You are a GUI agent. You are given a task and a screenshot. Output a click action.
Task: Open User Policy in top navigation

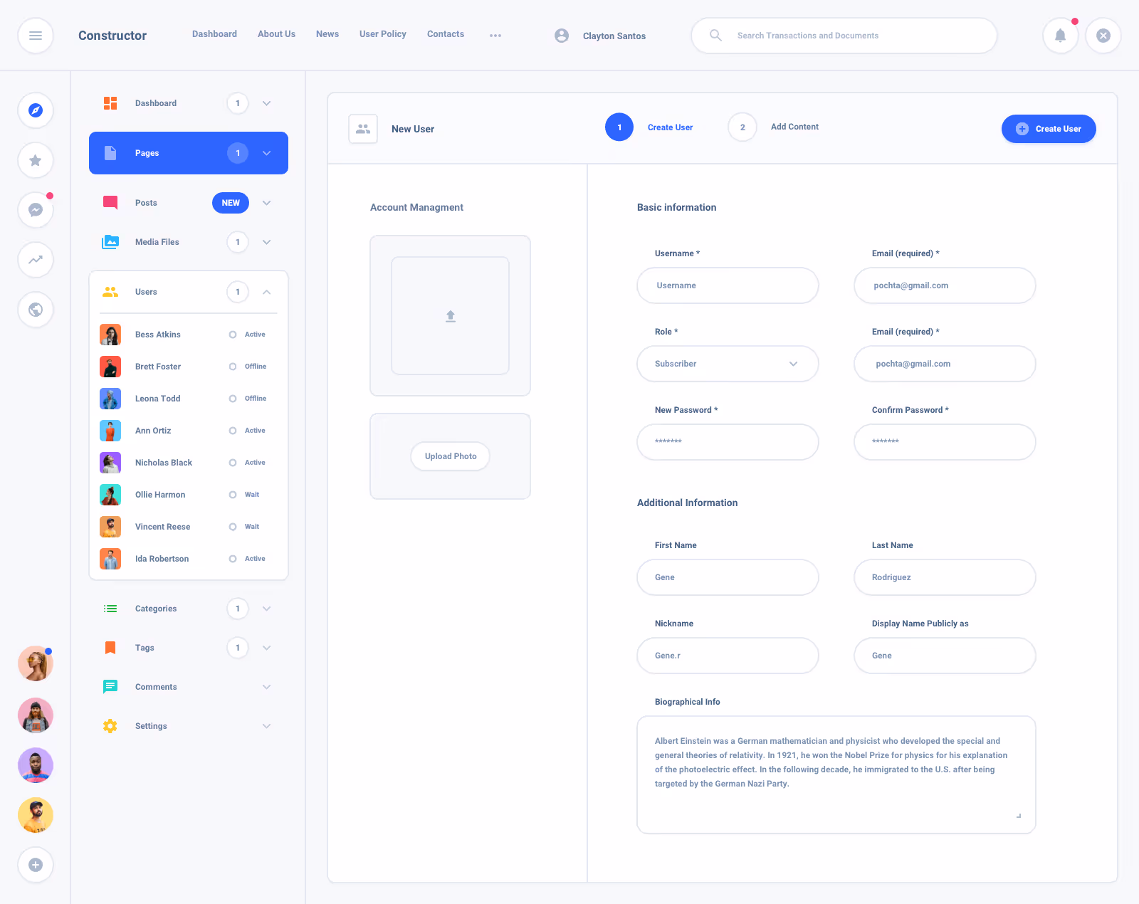[x=383, y=34]
